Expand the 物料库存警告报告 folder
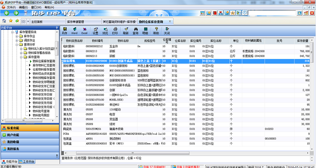 21,53
